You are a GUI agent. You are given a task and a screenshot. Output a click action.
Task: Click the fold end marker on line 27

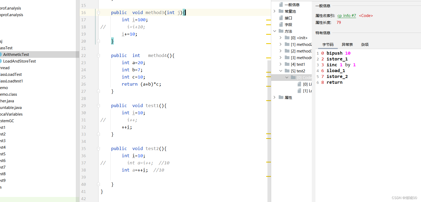pyautogui.click(x=98, y=91)
